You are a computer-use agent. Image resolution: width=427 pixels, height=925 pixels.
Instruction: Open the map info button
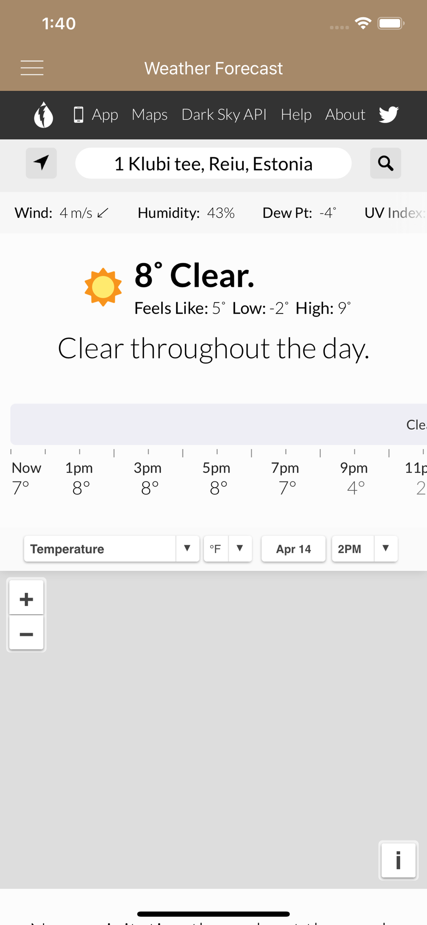click(x=398, y=860)
